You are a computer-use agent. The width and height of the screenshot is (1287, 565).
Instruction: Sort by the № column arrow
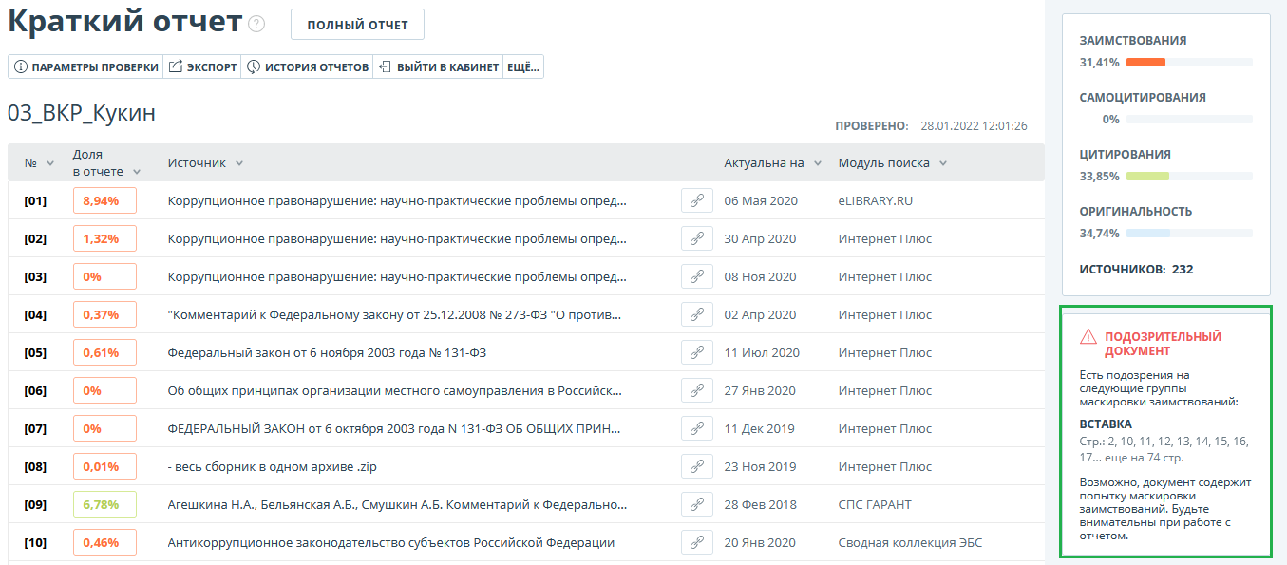point(50,163)
